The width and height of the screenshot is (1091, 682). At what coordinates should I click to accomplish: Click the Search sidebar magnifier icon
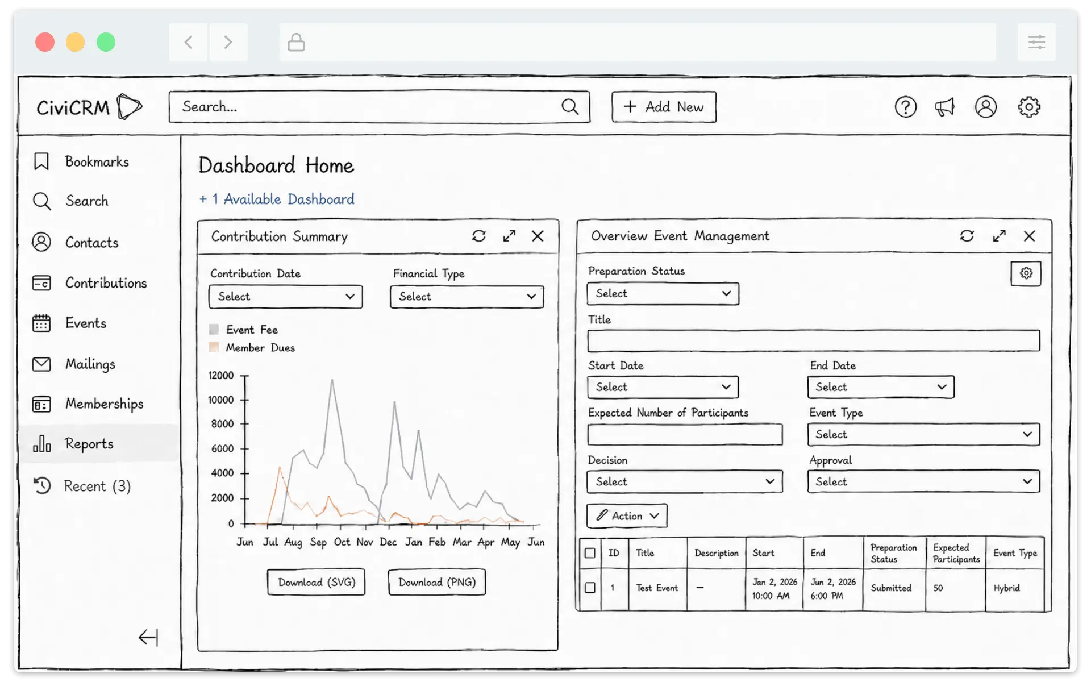pyautogui.click(x=41, y=201)
